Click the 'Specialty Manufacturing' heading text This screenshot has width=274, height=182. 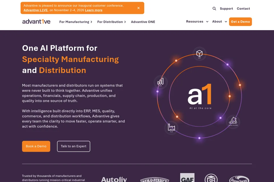click(70, 59)
